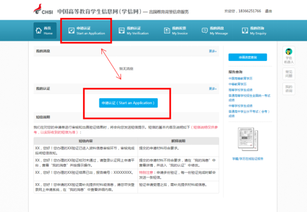Click the red 特别注意 text in table

(146, 172)
